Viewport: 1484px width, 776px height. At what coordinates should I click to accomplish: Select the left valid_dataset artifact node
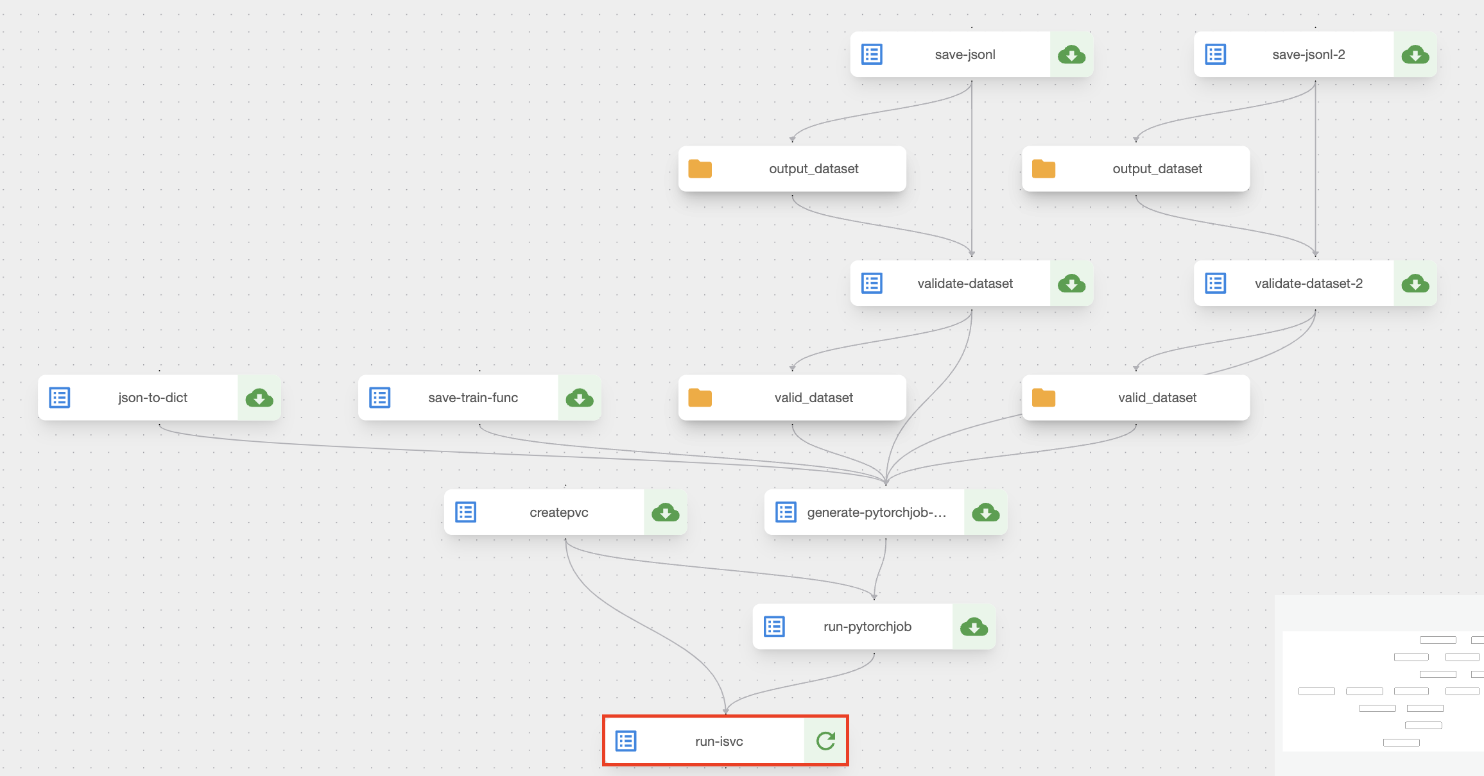(x=813, y=398)
